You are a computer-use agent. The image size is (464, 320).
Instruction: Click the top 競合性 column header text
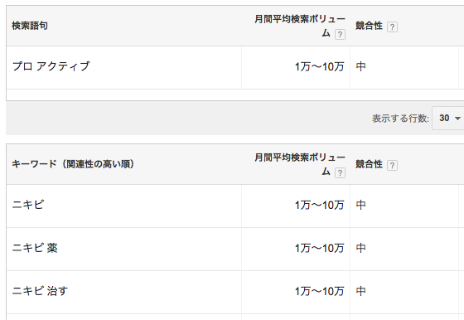[369, 26]
